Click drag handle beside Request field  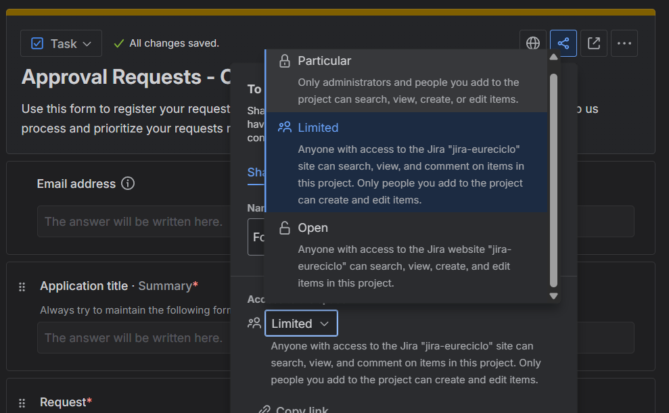point(22,403)
